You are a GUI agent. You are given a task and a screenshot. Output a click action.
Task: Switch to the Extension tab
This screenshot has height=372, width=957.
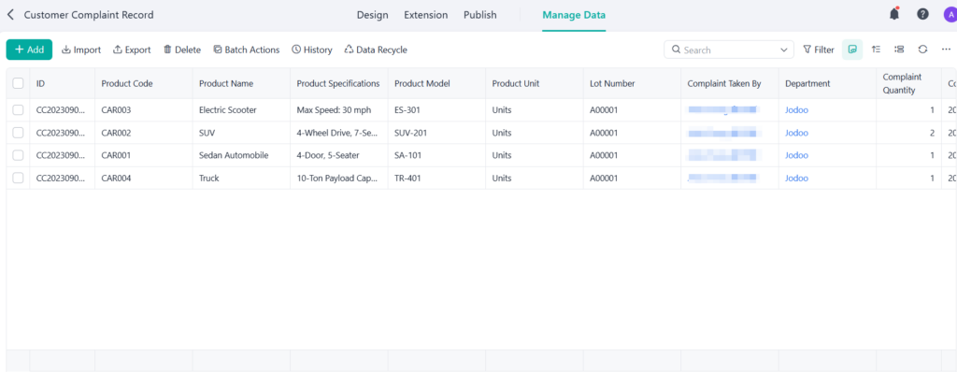tap(426, 15)
